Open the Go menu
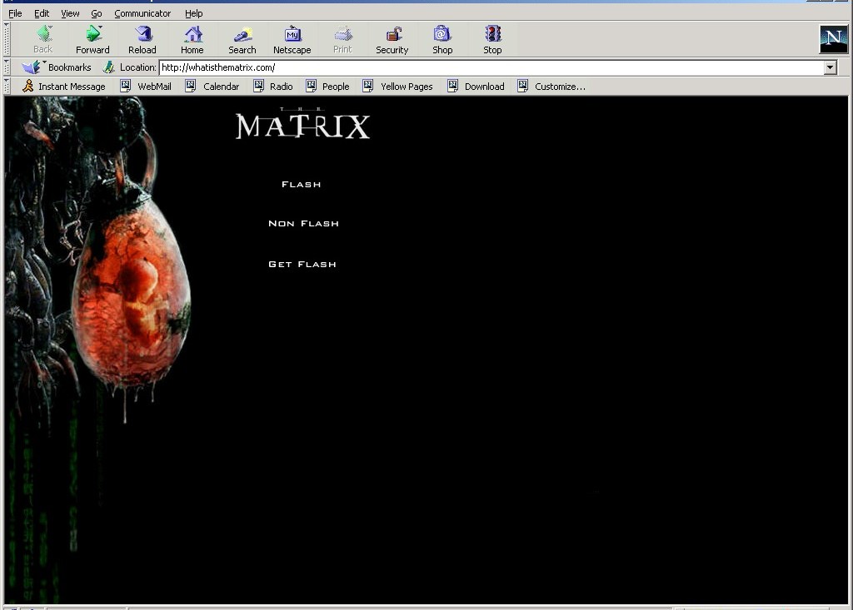853x610 pixels. (97, 13)
